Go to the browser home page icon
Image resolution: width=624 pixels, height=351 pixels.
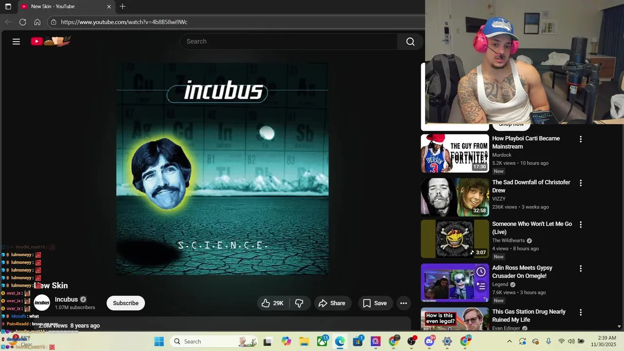(37, 22)
